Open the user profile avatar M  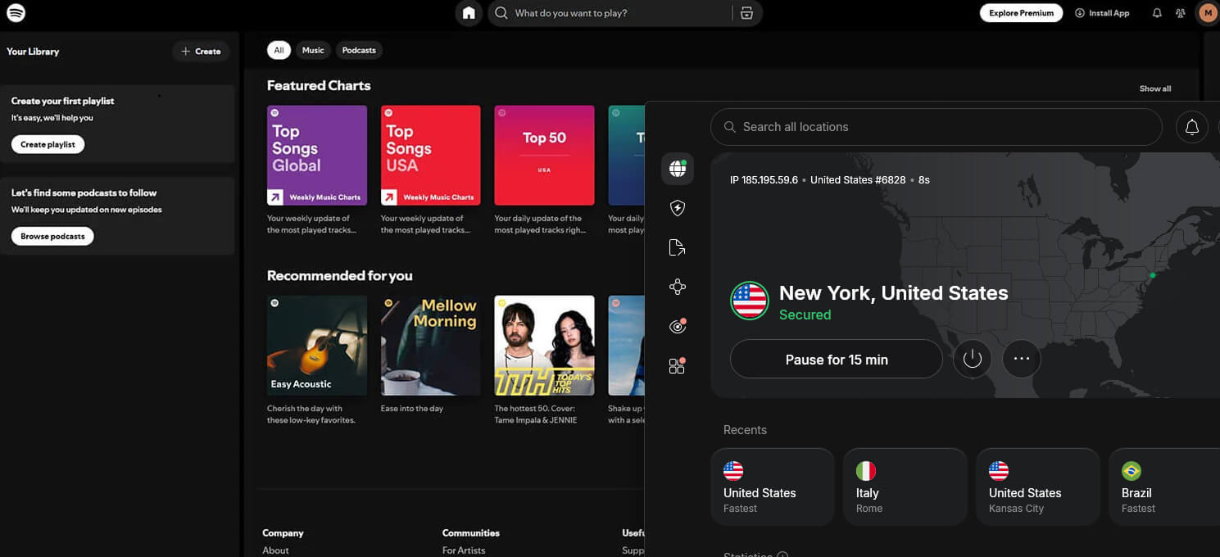1208,13
